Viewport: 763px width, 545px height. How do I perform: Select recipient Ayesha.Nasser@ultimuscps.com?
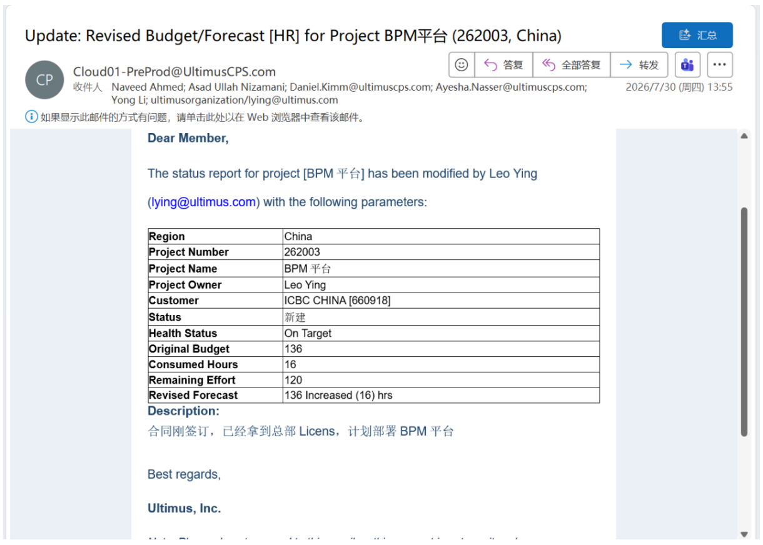coord(512,87)
